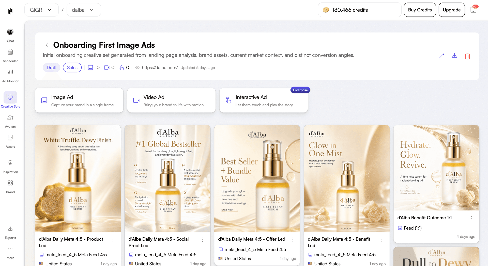Screen dimensions: 488x266
Task: Open the Scheduler calendar
Action: (x=10, y=56)
